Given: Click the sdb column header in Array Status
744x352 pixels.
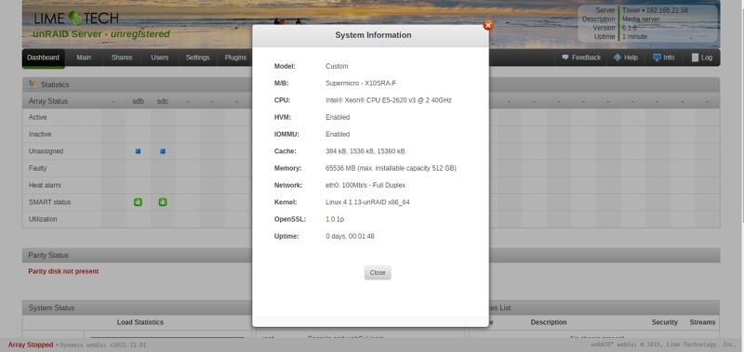Looking at the screenshot, I should [138, 101].
